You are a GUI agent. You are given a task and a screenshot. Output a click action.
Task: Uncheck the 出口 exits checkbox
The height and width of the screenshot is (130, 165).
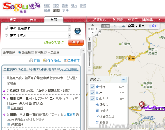coord(92,93)
